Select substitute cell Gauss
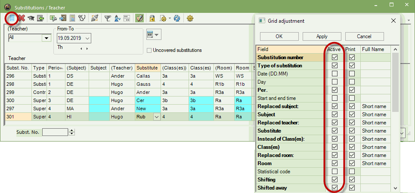Viewport: 415px width, 193px height. click(148, 84)
